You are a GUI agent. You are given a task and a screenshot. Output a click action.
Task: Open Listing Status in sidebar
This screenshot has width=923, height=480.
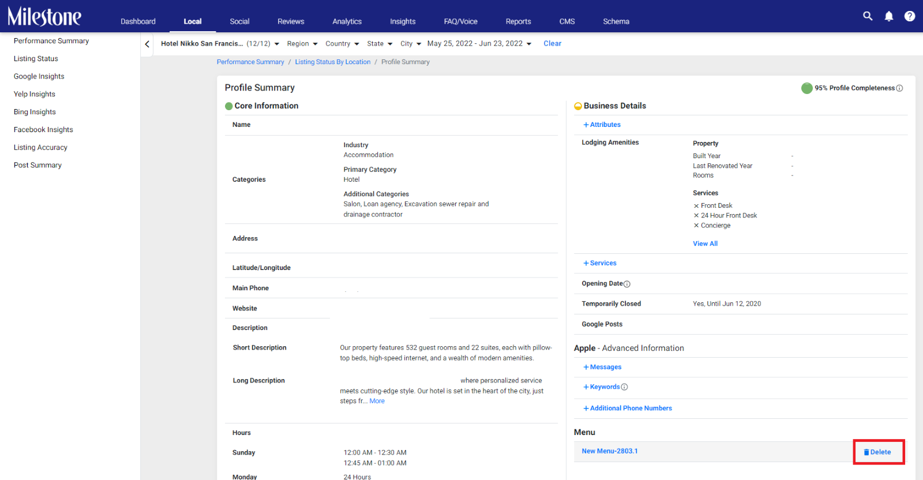pyautogui.click(x=36, y=59)
